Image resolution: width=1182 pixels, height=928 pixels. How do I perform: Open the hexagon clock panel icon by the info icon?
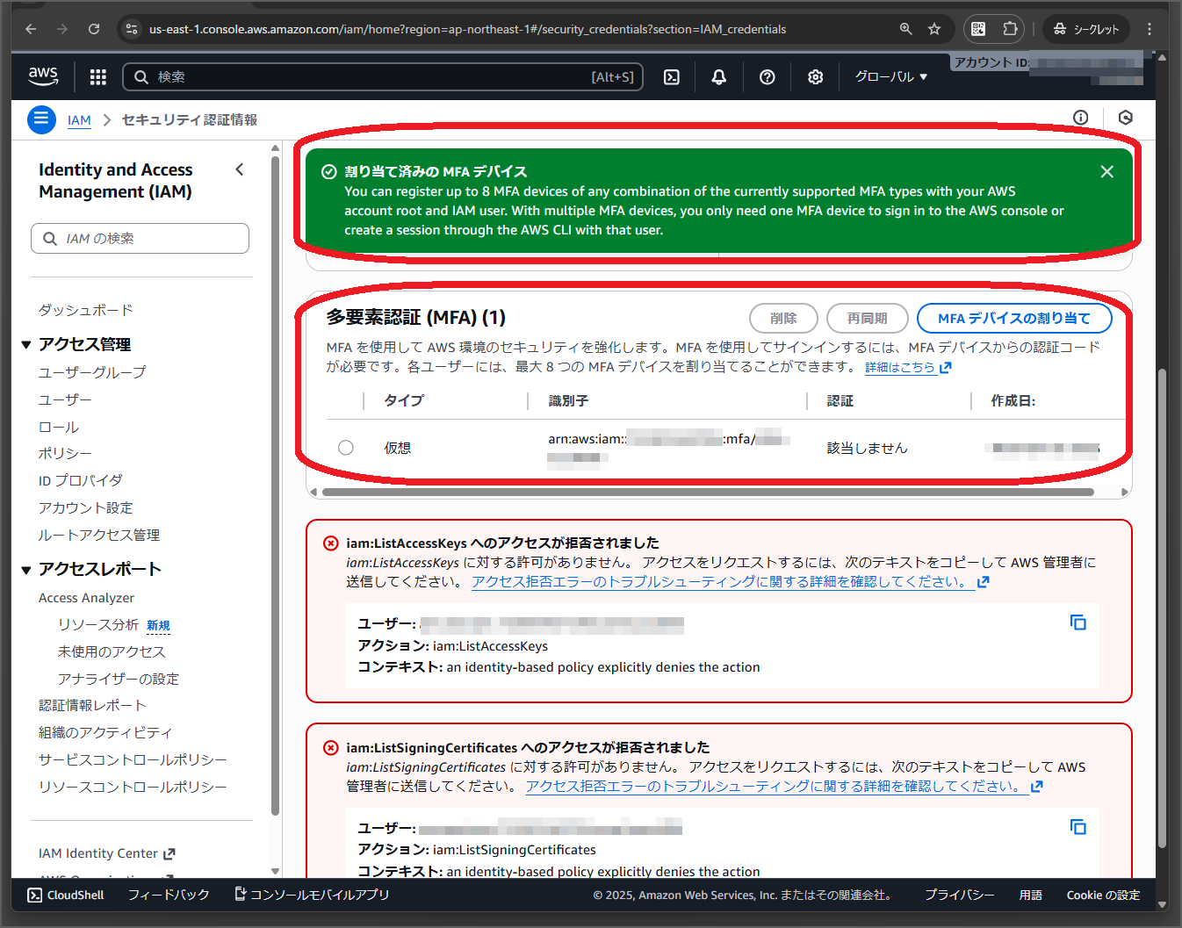pyautogui.click(x=1126, y=118)
